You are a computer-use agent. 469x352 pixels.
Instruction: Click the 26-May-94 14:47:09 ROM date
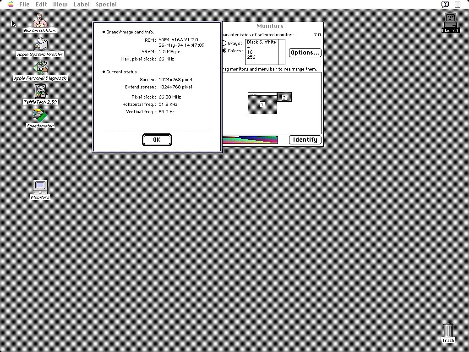point(181,45)
